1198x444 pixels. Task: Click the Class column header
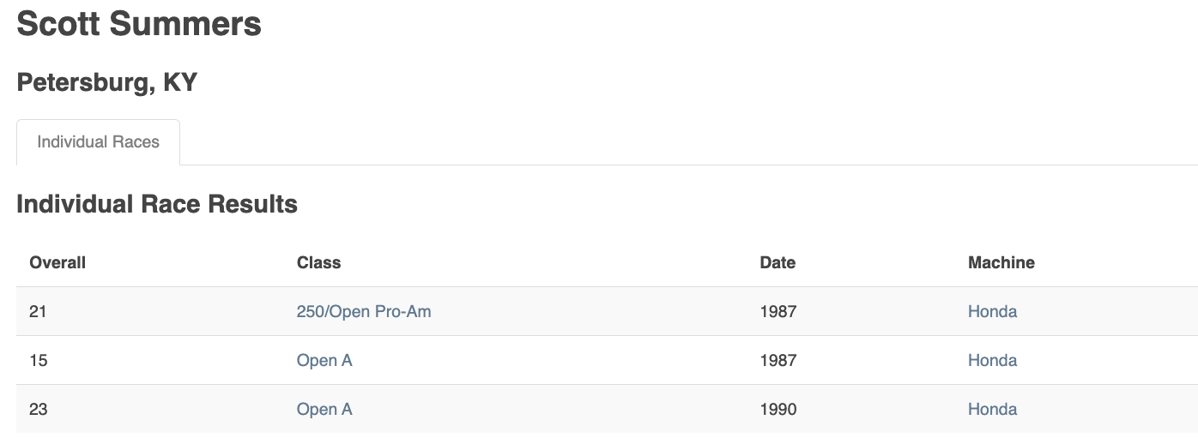pos(318,263)
